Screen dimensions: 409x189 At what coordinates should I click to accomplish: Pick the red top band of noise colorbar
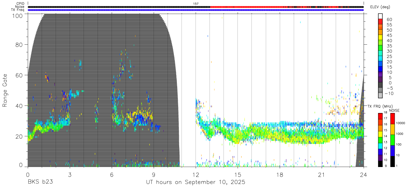click(392, 119)
